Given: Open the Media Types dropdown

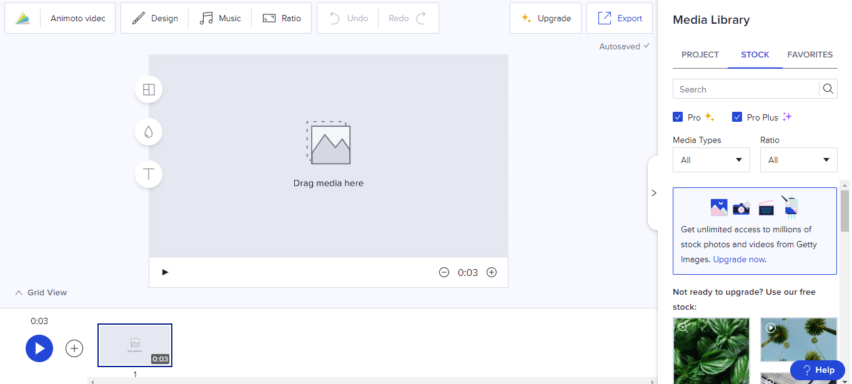Looking at the screenshot, I should [x=711, y=160].
